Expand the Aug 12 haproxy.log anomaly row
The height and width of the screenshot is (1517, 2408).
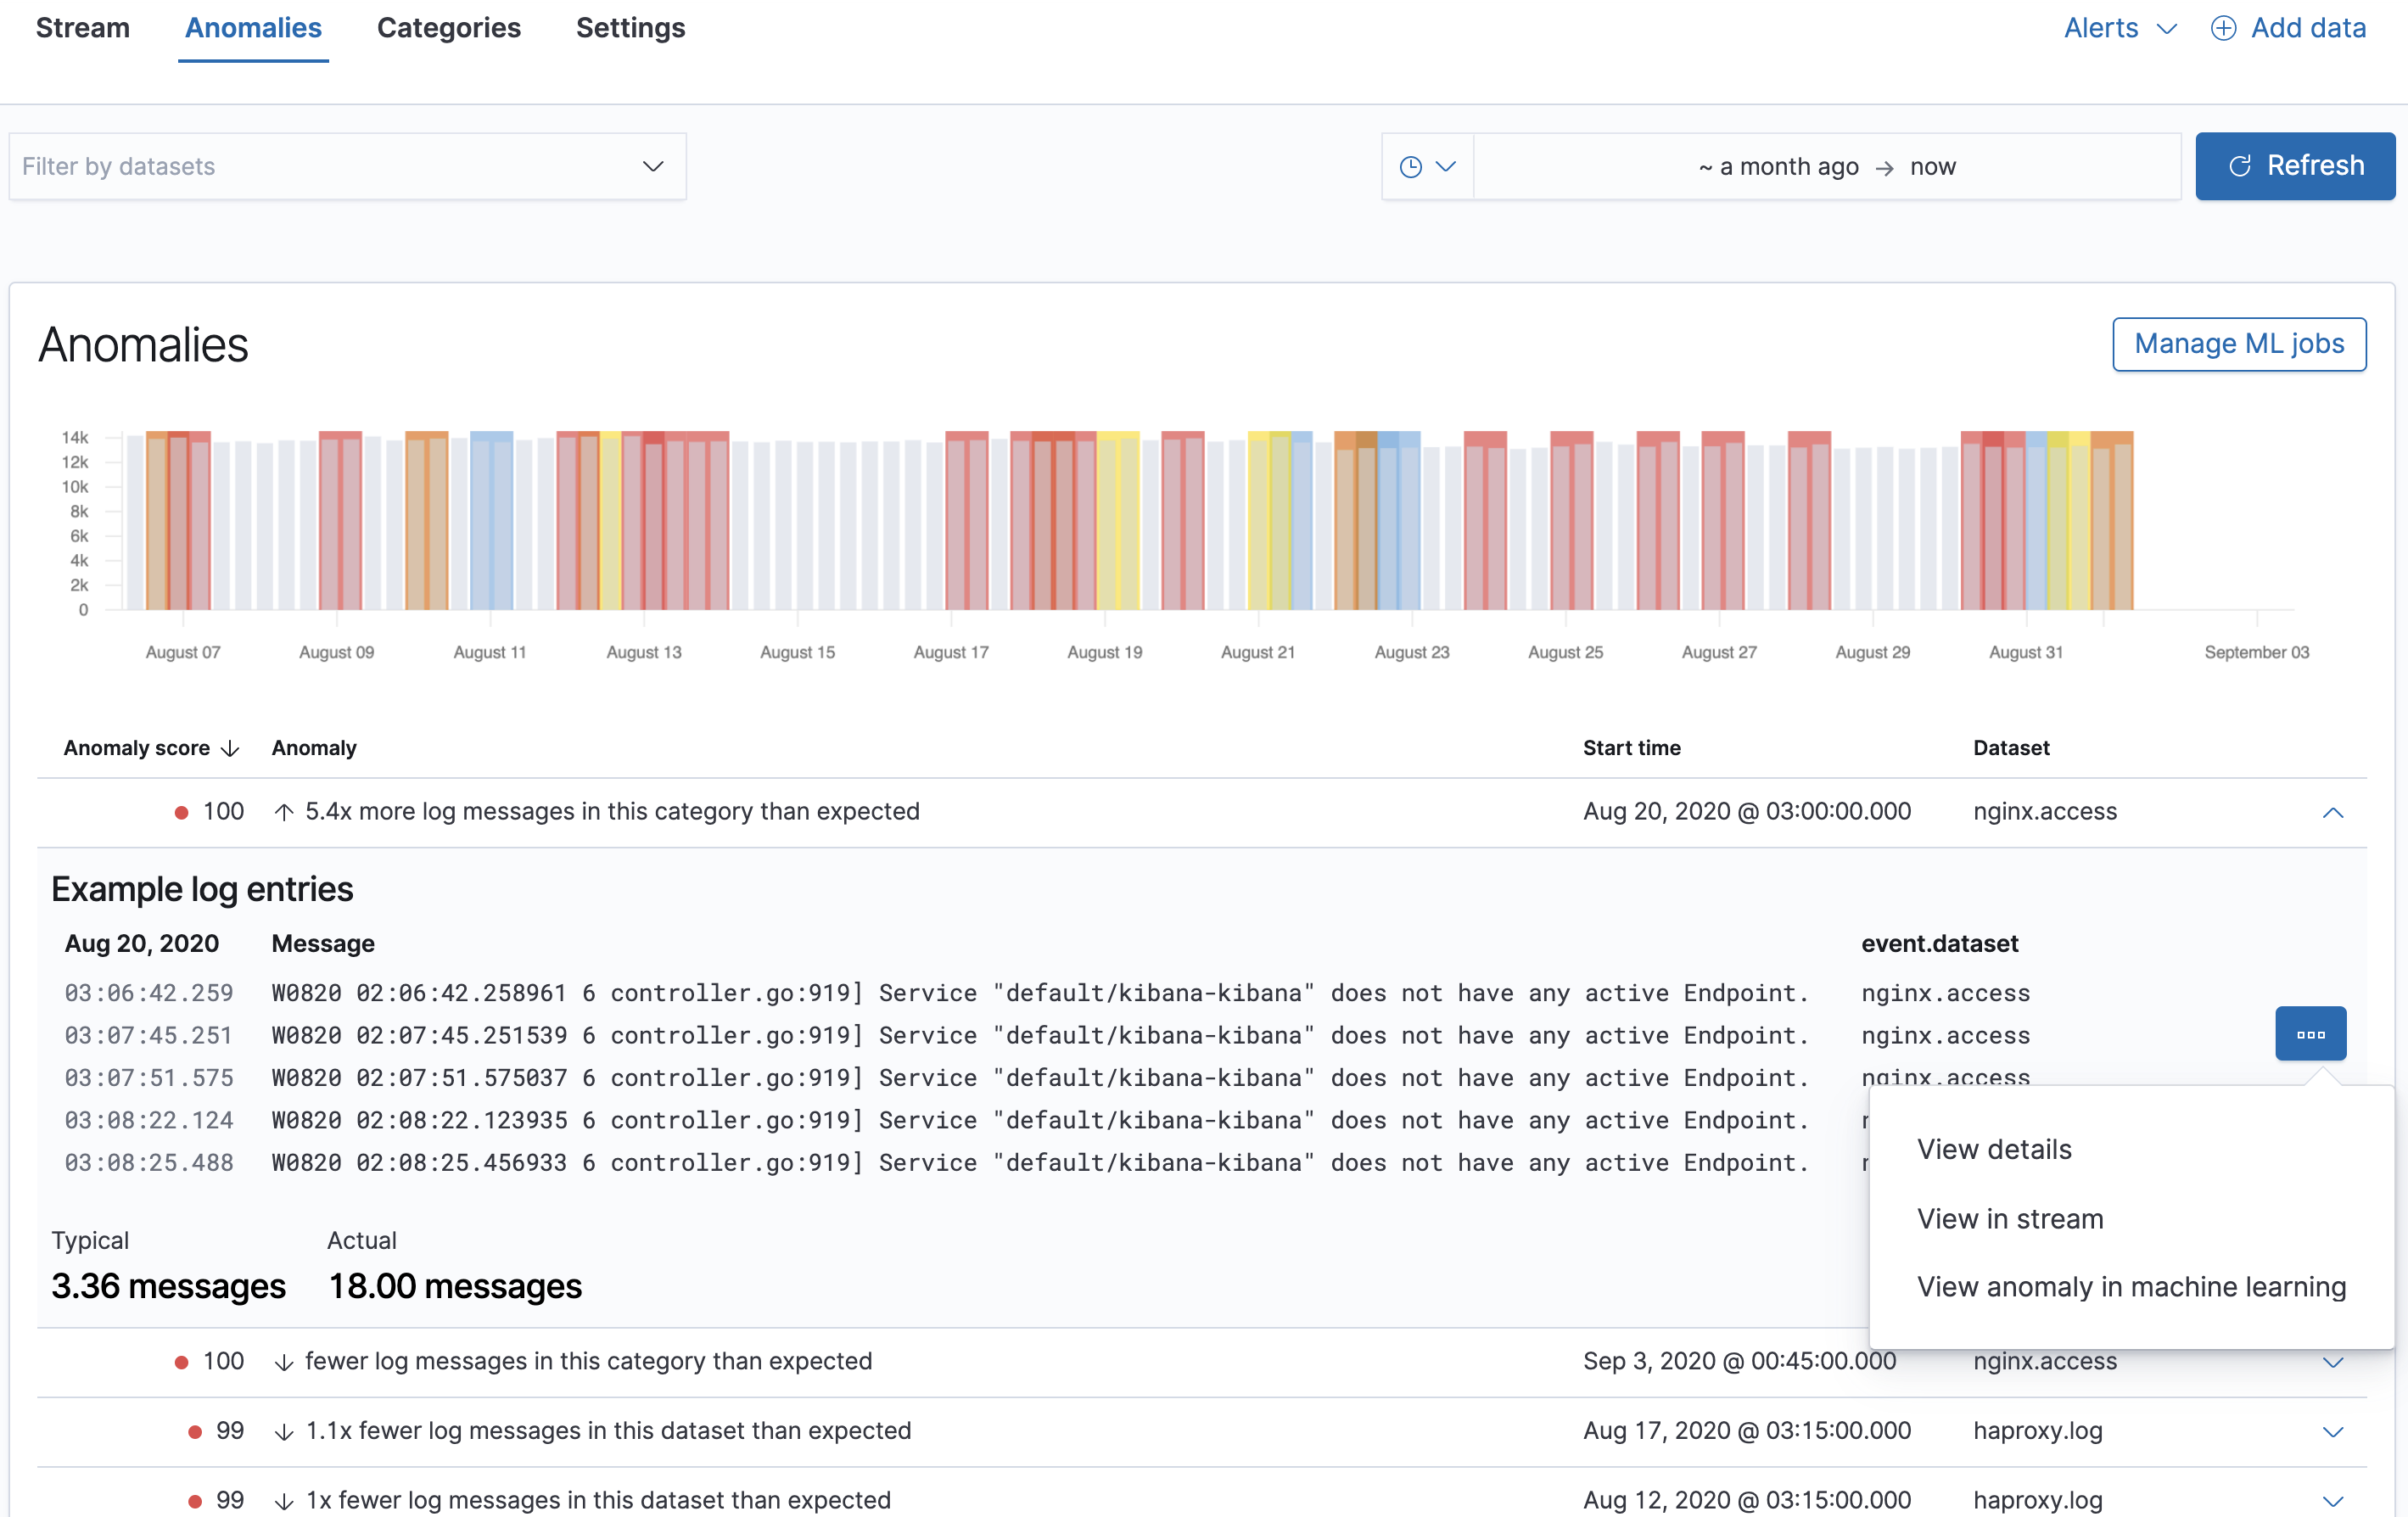point(2332,1500)
